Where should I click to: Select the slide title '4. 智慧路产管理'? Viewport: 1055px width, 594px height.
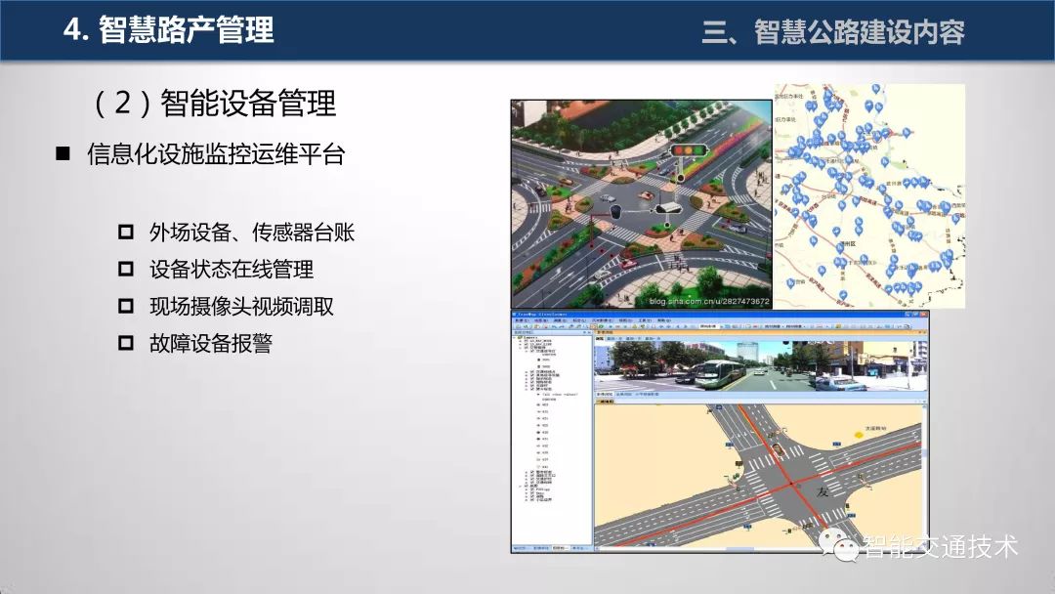click(168, 30)
